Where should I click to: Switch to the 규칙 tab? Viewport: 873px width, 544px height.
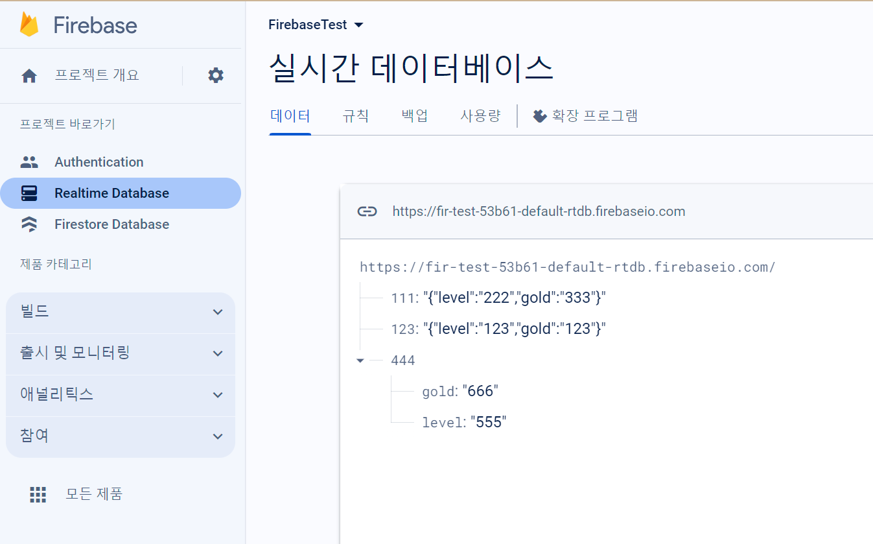point(356,116)
